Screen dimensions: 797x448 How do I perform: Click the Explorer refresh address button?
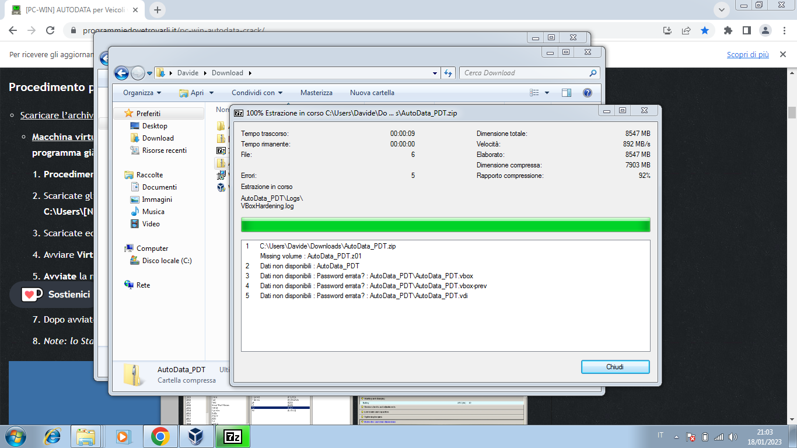[x=448, y=73]
